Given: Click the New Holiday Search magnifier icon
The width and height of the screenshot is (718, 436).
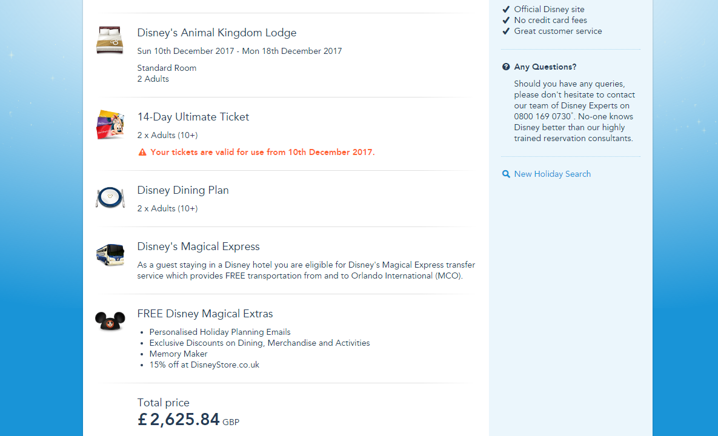Looking at the screenshot, I should point(506,174).
